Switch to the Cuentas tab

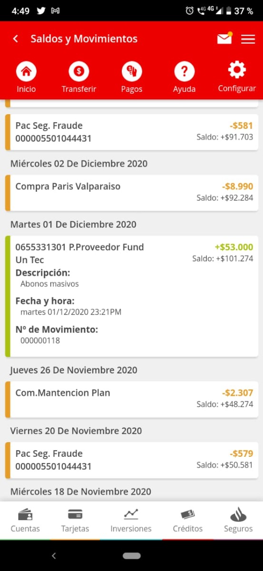point(25,520)
